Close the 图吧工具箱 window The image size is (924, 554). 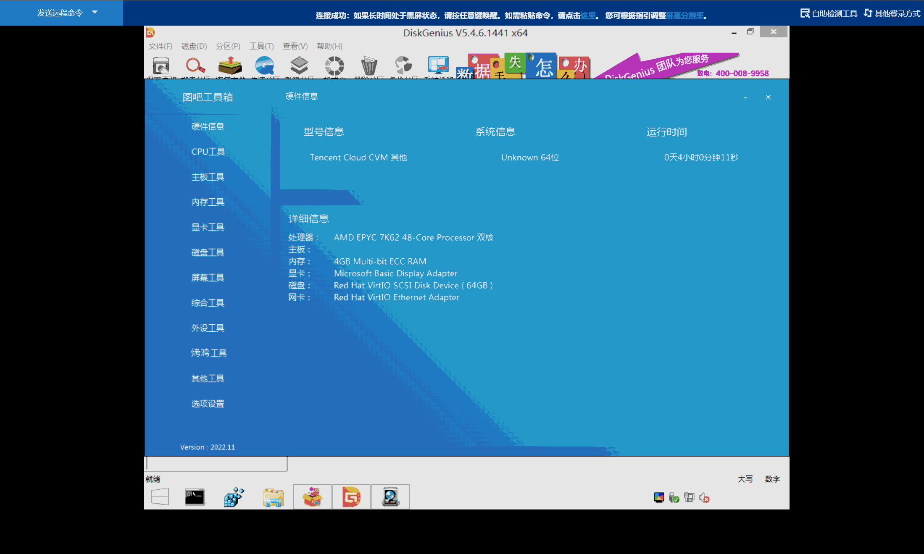point(768,97)
